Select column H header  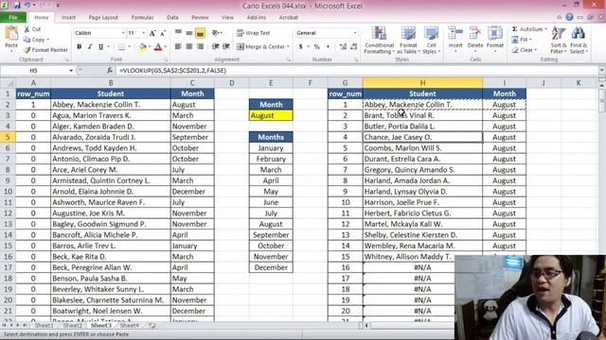(x=422, y=82)
